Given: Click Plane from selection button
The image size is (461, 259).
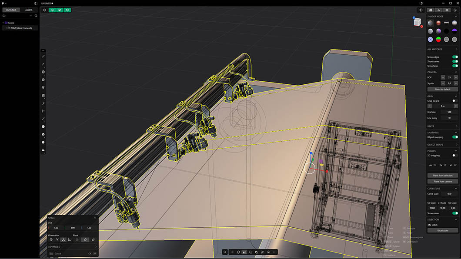Looking at the screenshot, I should [x=442, y=176].
